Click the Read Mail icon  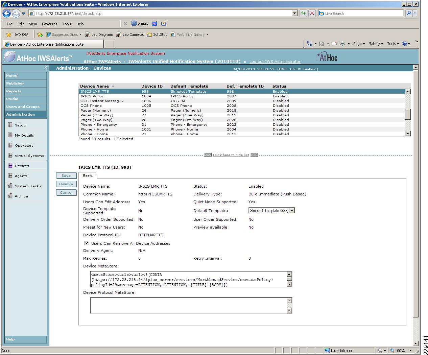pos(334,44)
